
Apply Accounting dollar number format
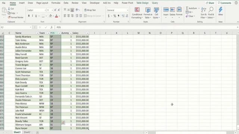click(109, 16)
